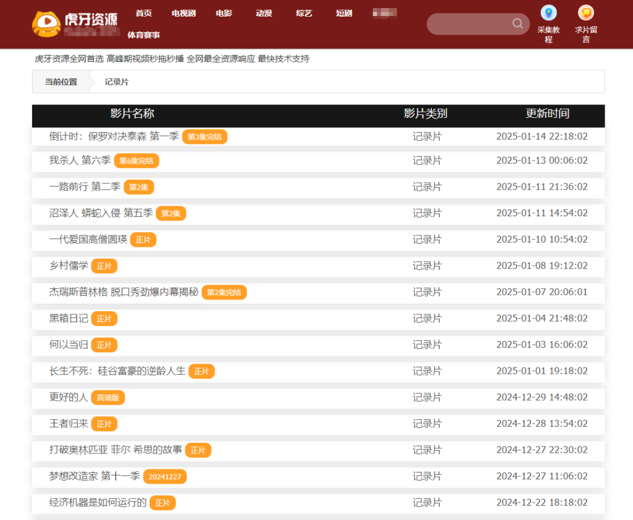
Task: Click the 当前位置 breadcrumb label
Action: tap(61, 82)
